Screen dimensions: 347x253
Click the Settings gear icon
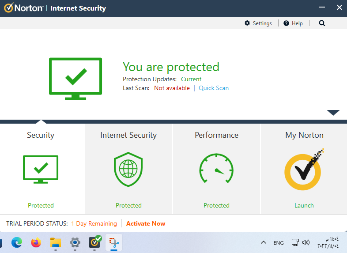pos(247,23)
